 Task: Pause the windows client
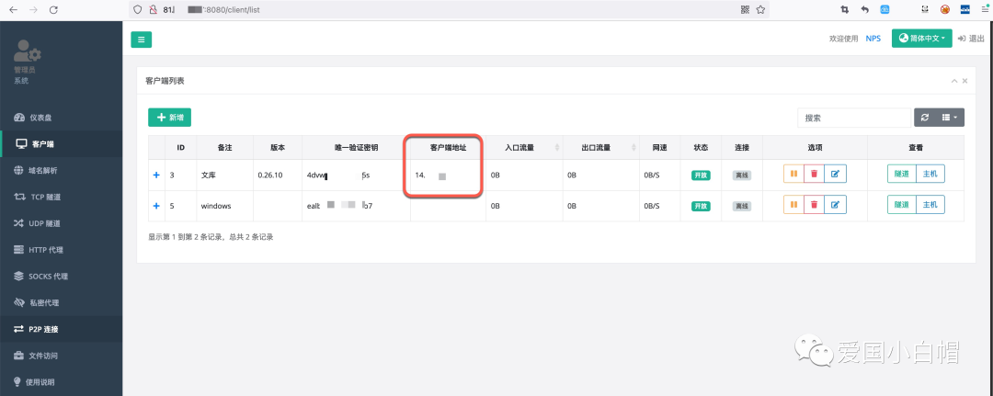[793, 204]
